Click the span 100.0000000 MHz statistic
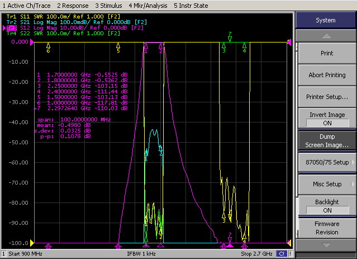This screenshot has width=357, height=259. 74,120
